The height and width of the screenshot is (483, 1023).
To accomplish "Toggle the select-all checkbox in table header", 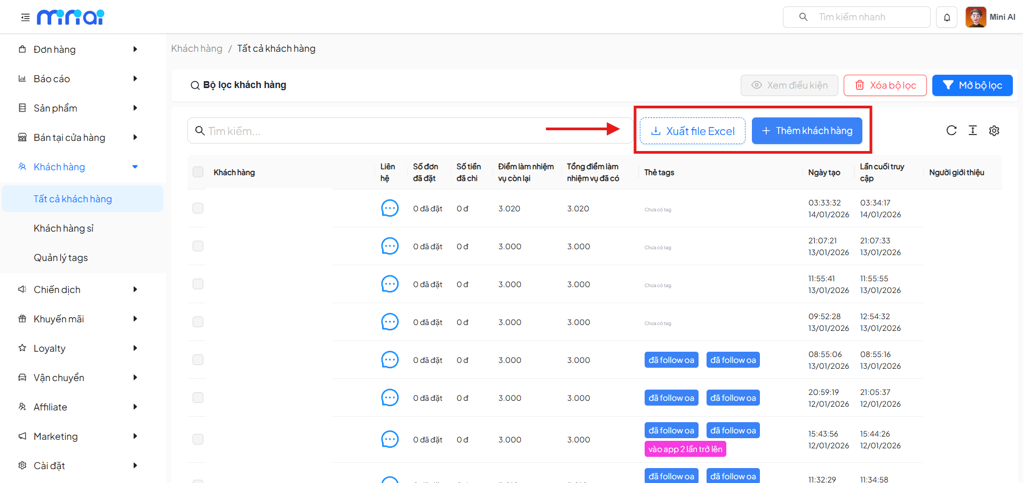I will (198, 172).
